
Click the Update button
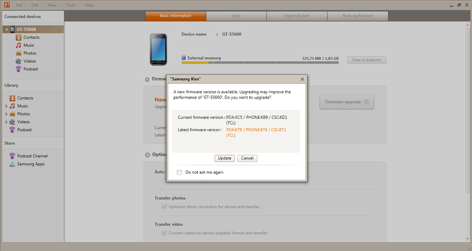[x=224, y=158]
